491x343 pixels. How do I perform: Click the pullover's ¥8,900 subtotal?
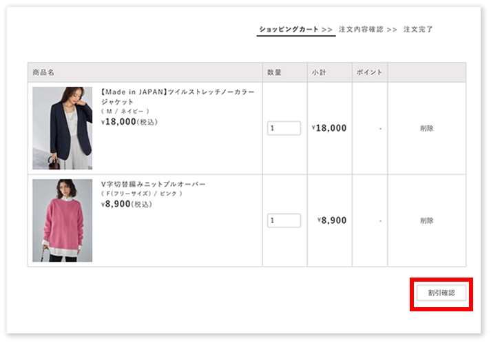click(331, 221)
